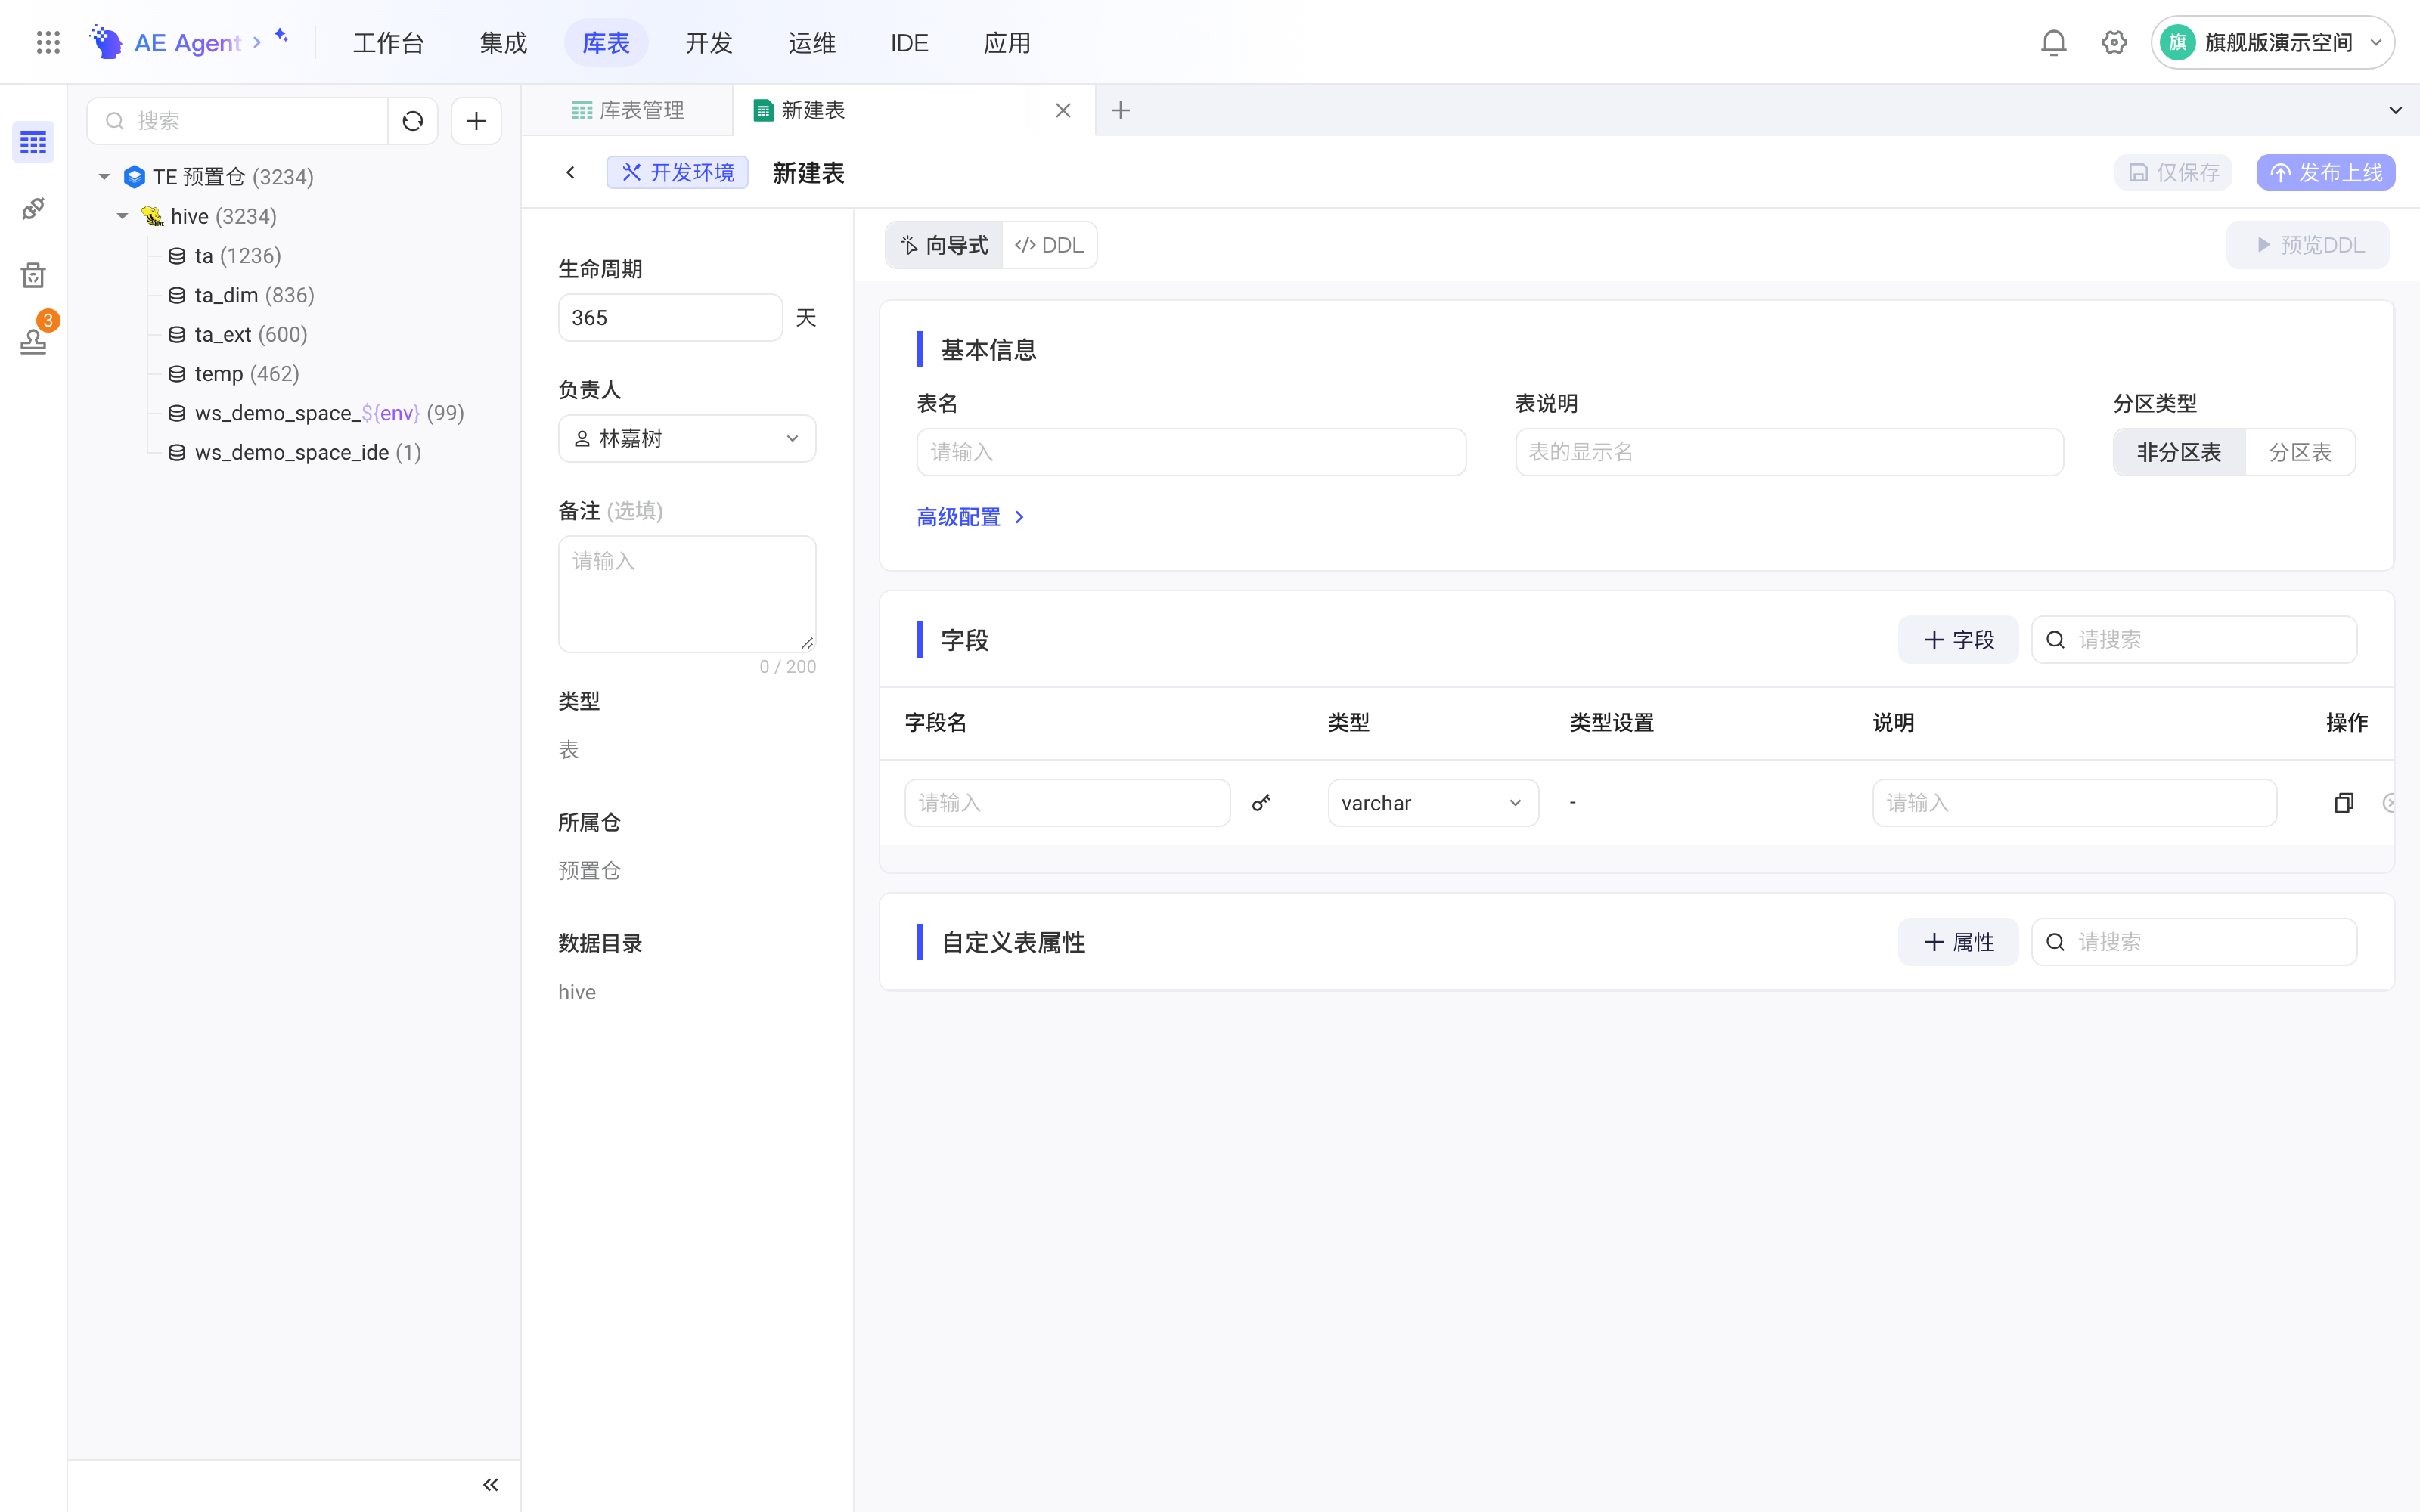Open the varchar type dropdown
2420x1512 pixels.
tap(1433, 802)
